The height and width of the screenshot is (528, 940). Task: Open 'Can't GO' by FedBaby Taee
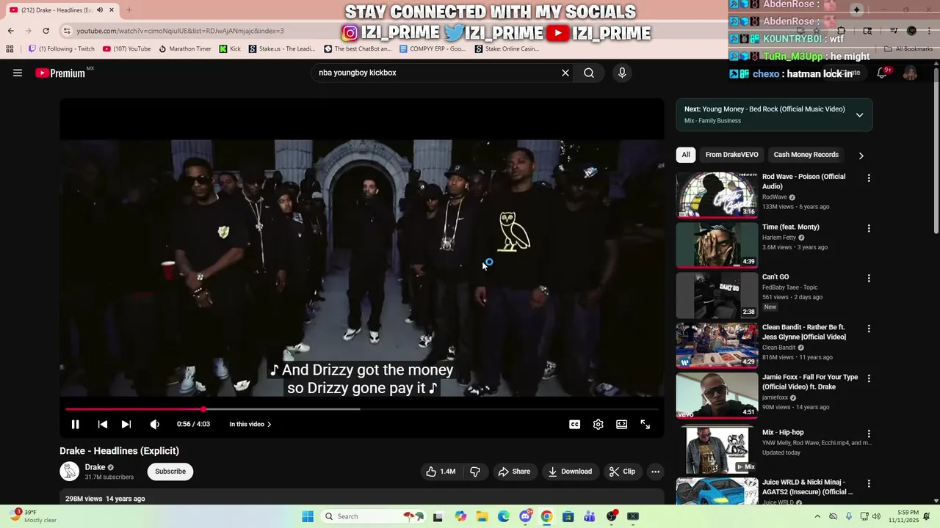(x=775, y=277)
